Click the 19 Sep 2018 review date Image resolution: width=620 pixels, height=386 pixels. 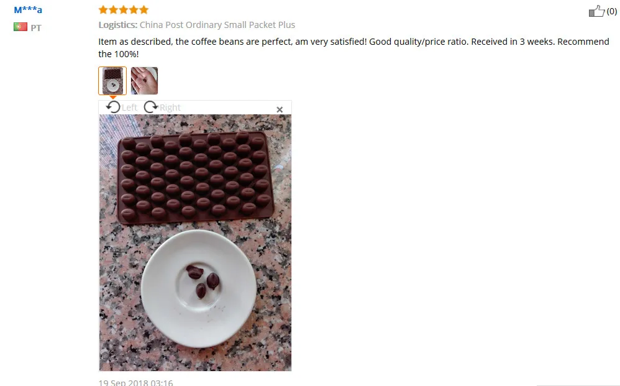pyautogui.click(x=135, y=382)
